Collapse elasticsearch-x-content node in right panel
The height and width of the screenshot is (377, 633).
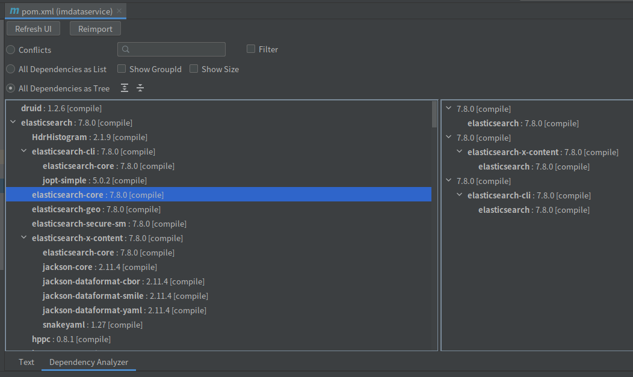click(x=460, y=152)
